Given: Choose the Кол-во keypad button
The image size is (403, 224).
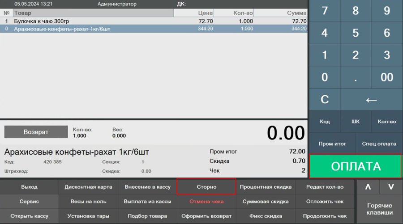Looking at the screenshot, I should [387, 122].
